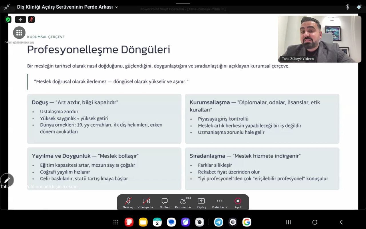Open the Android app drawer grid
The image size is (366, 229).
pyautogui.click(x=116, y=222)
